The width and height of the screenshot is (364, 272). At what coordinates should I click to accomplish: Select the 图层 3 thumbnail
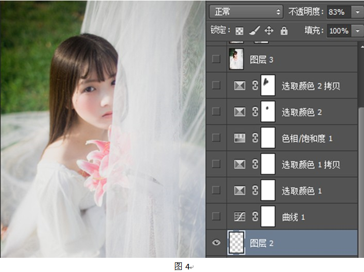tap(236, 59)
